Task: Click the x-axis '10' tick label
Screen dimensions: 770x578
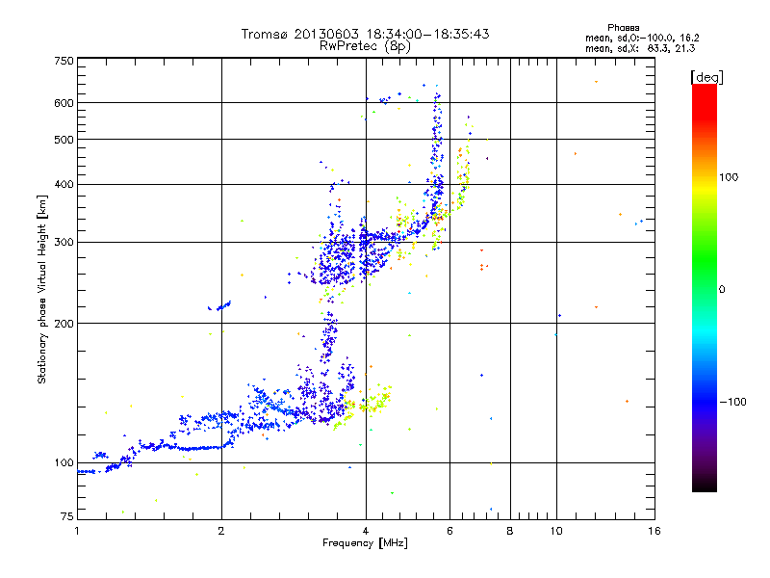Action: [556, 531]
